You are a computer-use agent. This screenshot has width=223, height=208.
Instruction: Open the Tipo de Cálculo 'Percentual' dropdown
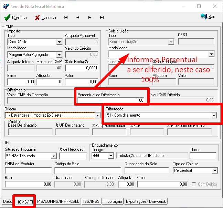pos(215,170)
